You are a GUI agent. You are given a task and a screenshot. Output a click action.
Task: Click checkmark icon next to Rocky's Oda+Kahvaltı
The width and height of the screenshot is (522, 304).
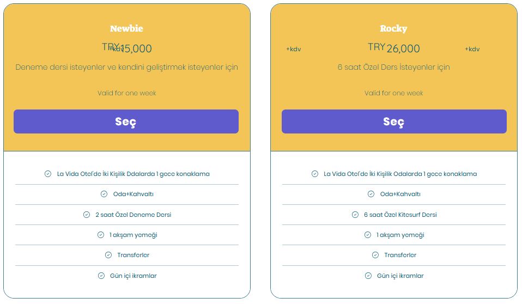(x=371, y=194)
